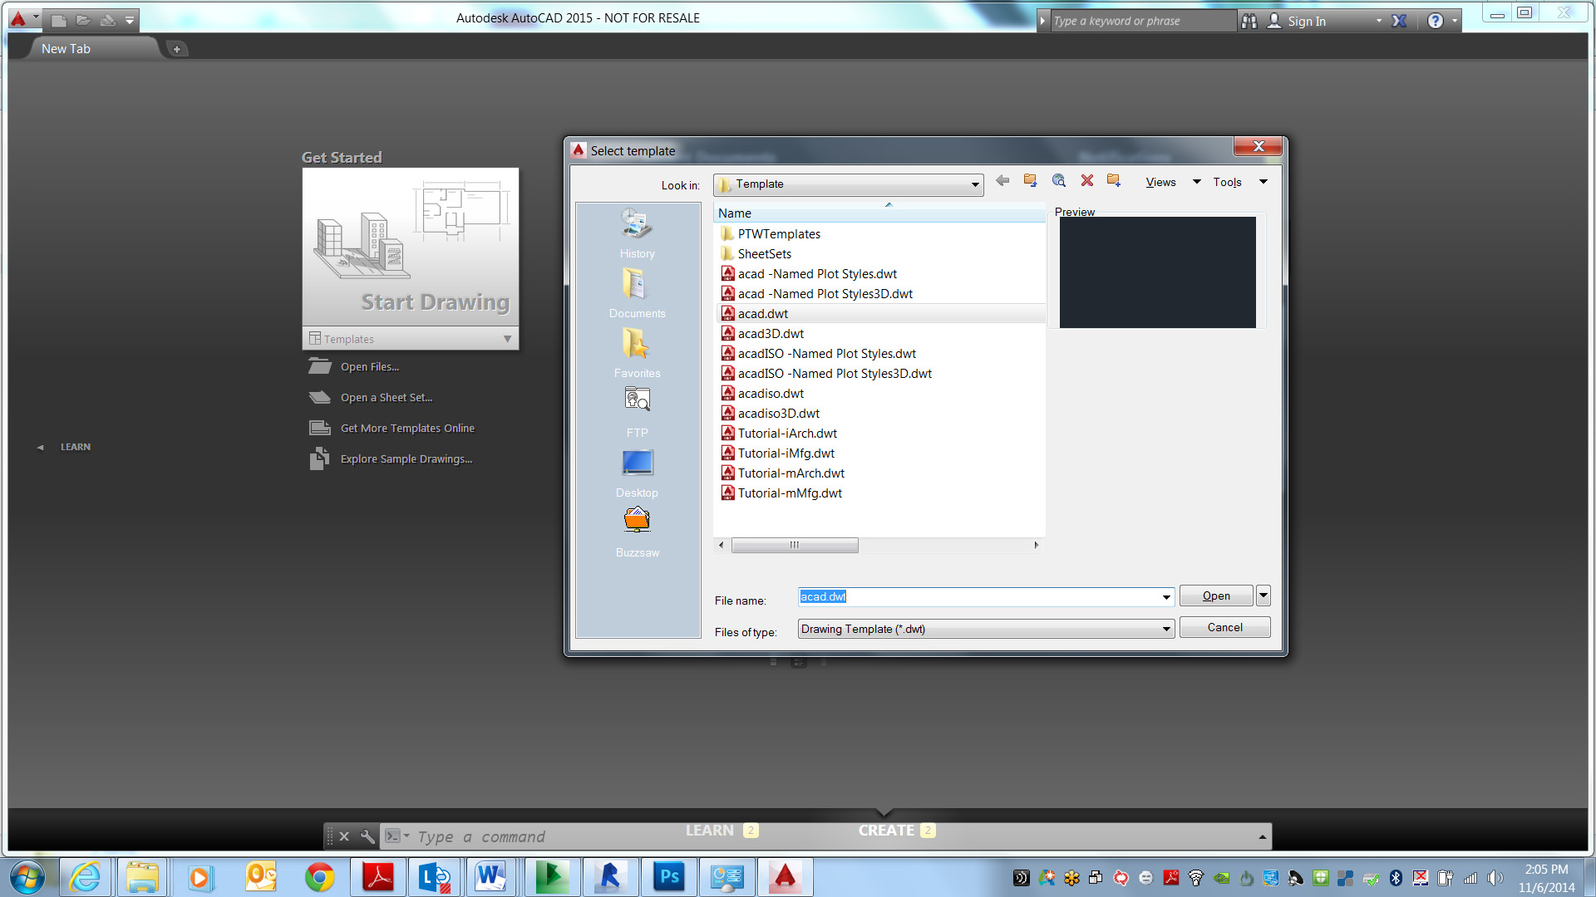Screen dimensions: 1596x897
Task: Expand the File name dropdown arrow
Action: click(x=1166, y=596)
